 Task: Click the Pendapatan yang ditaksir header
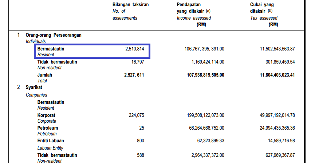click(194, 15)
